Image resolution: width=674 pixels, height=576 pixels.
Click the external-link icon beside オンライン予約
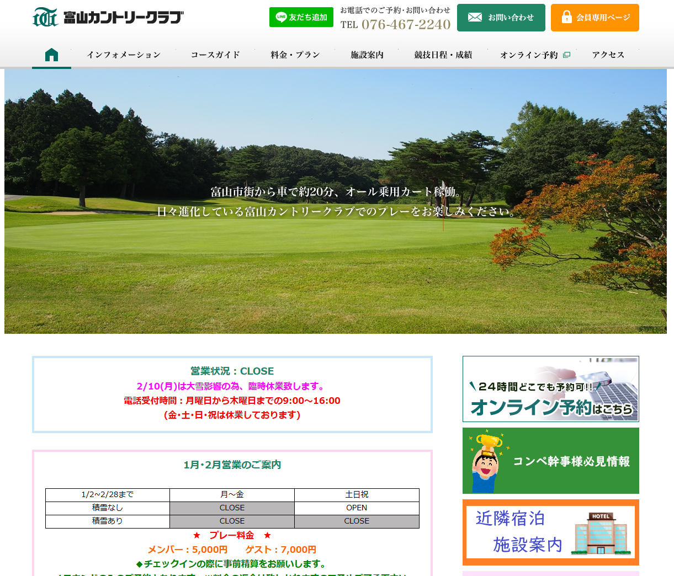(x=566, y=55)
